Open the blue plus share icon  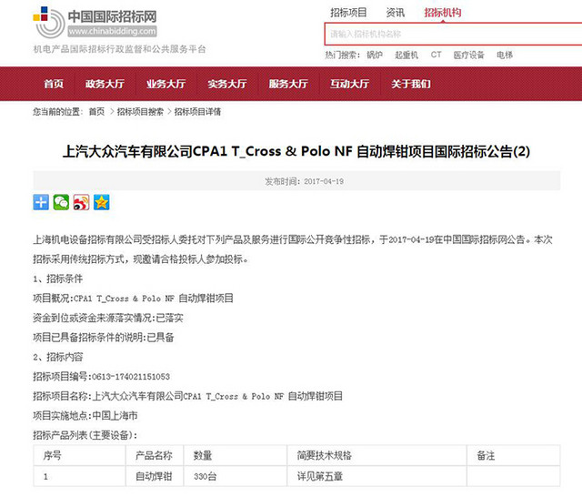tap(41, 202)
